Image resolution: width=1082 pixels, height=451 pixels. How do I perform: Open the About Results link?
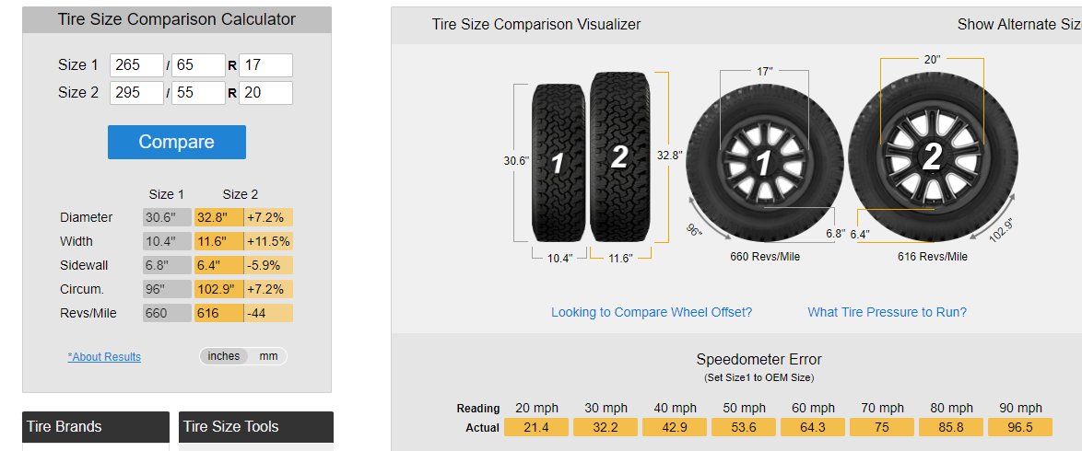(104, 356)
